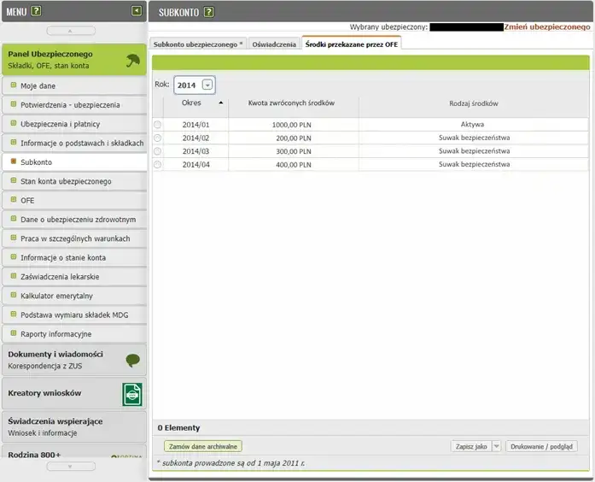Expand the Zapisz jako dropdown arrow
Viewport: 595px width, 482px height.
coord(497,446)
